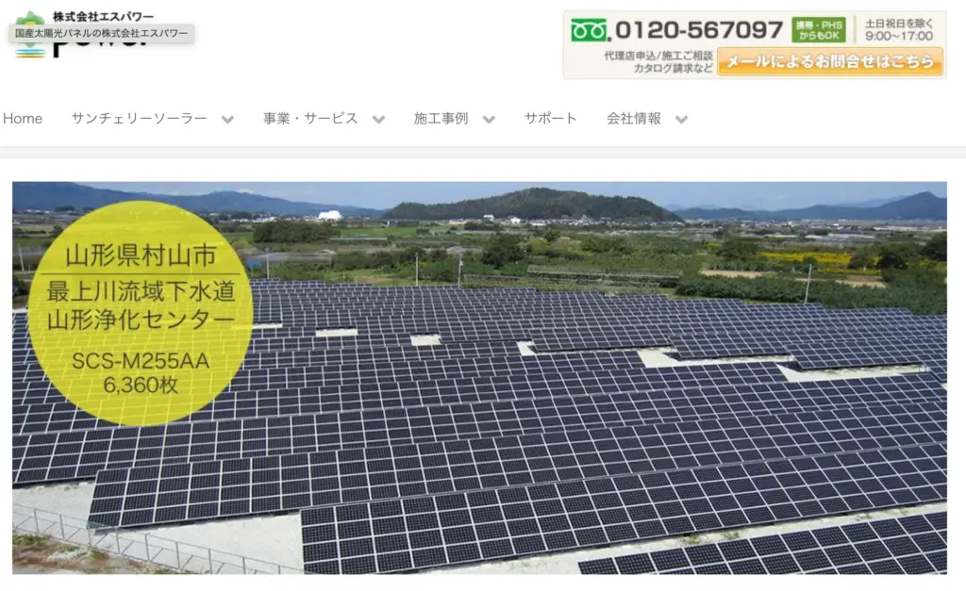Click the 土日祝日を除く 9:00~17:00 hours text
966x591 pixels.
click(x=899, y=29)
